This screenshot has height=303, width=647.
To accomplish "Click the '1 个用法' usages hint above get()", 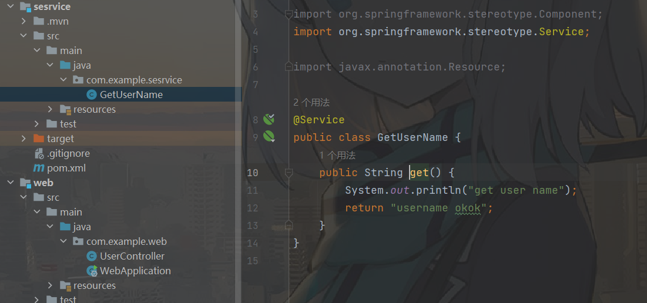I will (337, 155).
